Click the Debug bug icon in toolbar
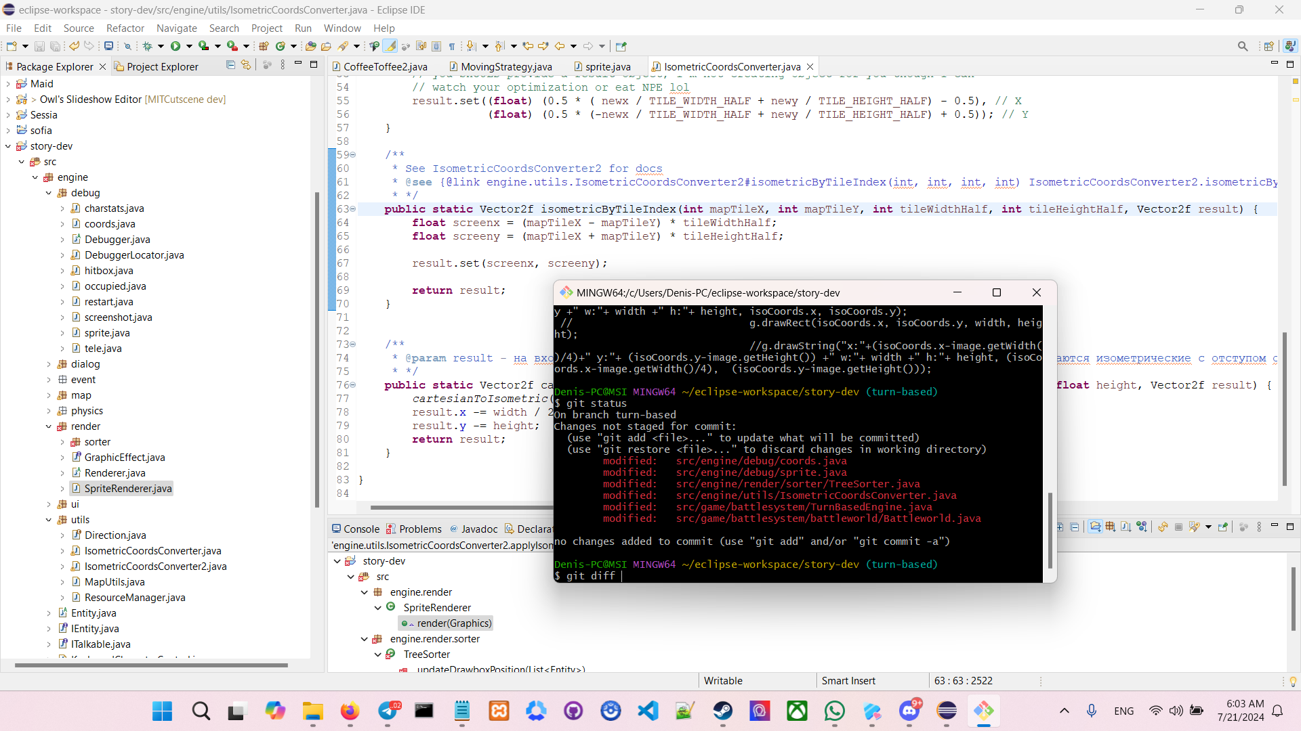Viewport: 1301px width, 731px height. [x=147, y=46]
